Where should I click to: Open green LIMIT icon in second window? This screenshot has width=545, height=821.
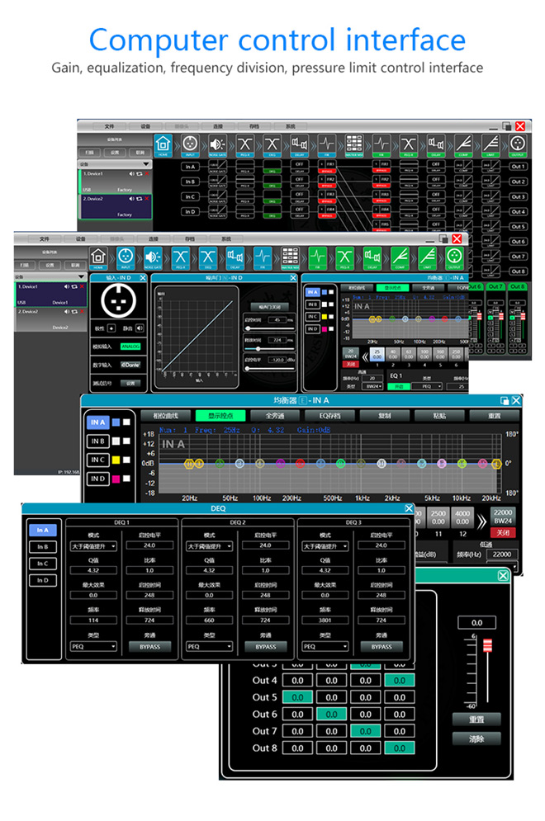(427, 258)
